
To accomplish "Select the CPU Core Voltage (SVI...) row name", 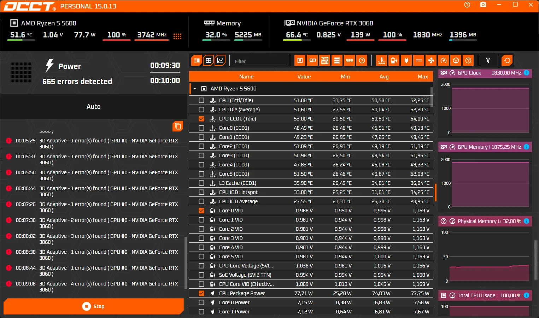I will 246,266.
